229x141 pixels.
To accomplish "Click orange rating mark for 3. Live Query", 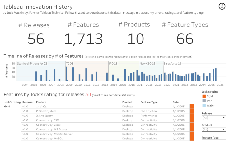I will [x=192, y=116].
